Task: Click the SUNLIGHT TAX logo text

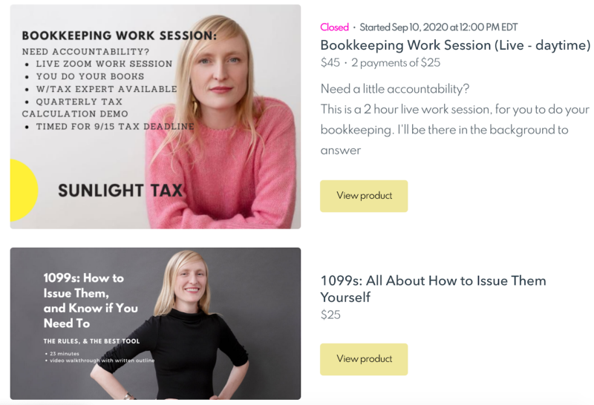Action: [x=120, y=191]
